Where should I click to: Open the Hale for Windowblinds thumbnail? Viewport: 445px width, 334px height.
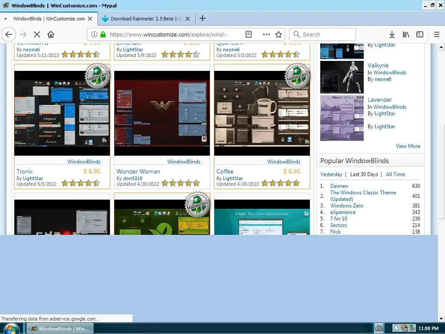point(262,217)
